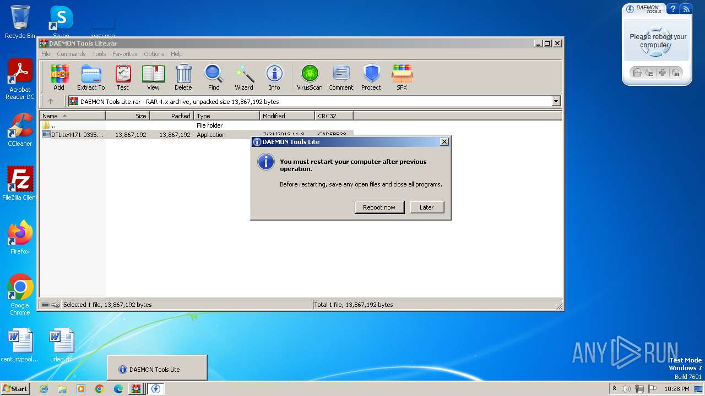Switch to WinRAR taskbar button
The height and width of the screenshot is (396, 705).
pyautogui.click(x=135, y=389)
